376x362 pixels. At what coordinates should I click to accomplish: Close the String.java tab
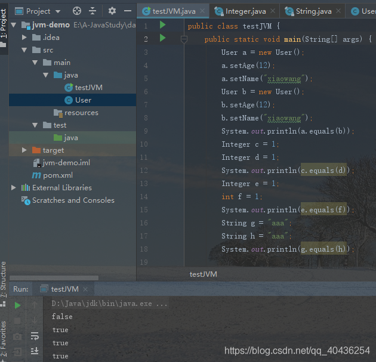[x=338, y=11]
